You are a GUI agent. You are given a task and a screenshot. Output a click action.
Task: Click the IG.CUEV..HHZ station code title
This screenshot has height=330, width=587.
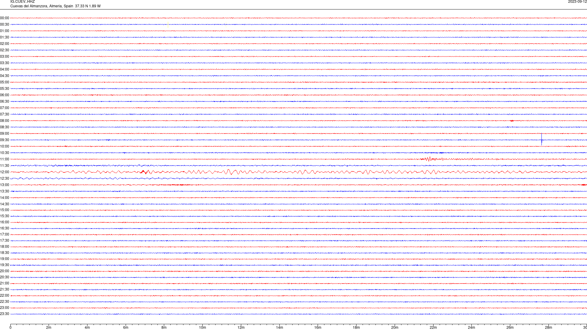pos(22,2)
